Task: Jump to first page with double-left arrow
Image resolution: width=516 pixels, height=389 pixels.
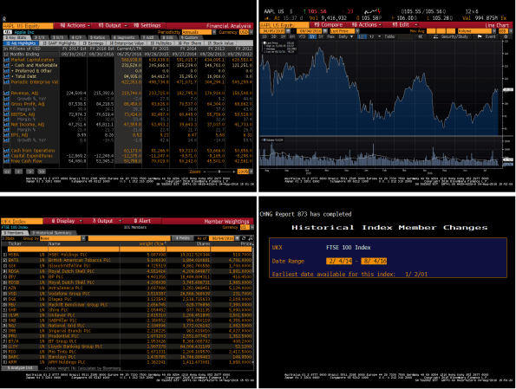Action: click(7, 172)
